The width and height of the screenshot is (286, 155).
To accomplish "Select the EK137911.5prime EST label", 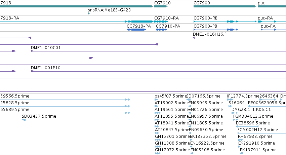I will click(258, 150).
